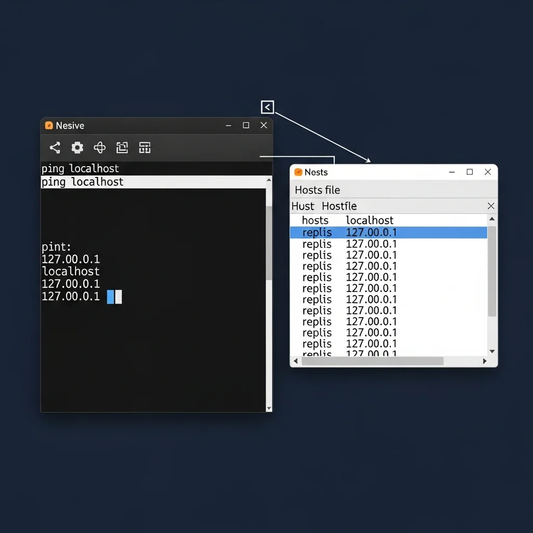Close the Hust Hostfile pane with its X
Viewport: 533px width, 533px height.
pyautogui.click(x=490, y=206)
